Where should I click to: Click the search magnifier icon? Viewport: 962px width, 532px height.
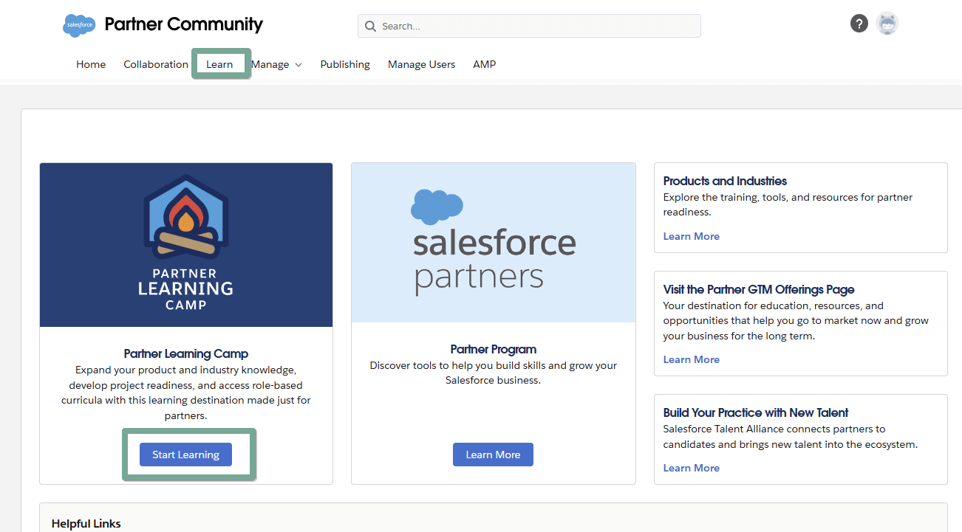pyautogui.click(x=371, y=27)
